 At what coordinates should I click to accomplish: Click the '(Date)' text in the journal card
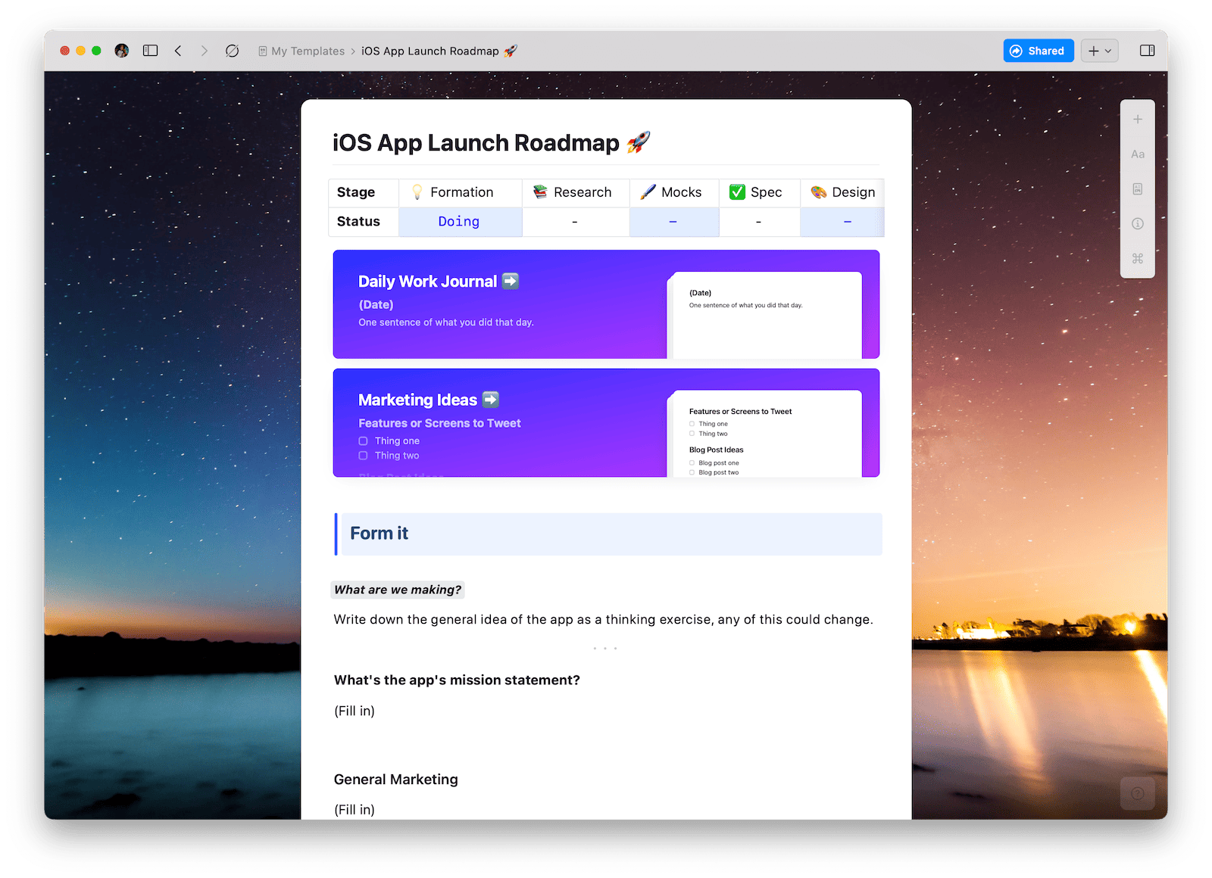[376, 305]
